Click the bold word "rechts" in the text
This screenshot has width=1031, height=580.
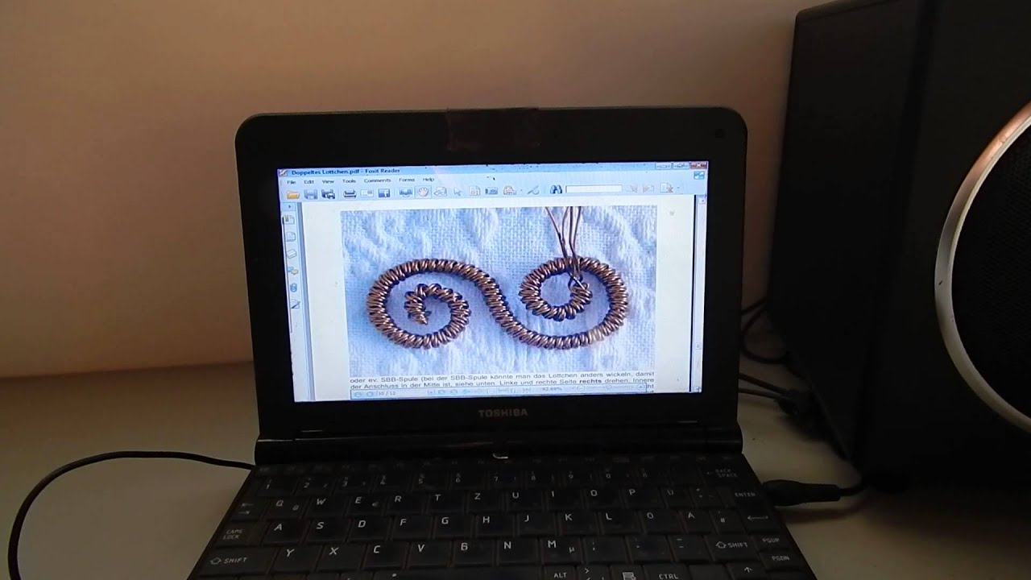pos(590,381)
